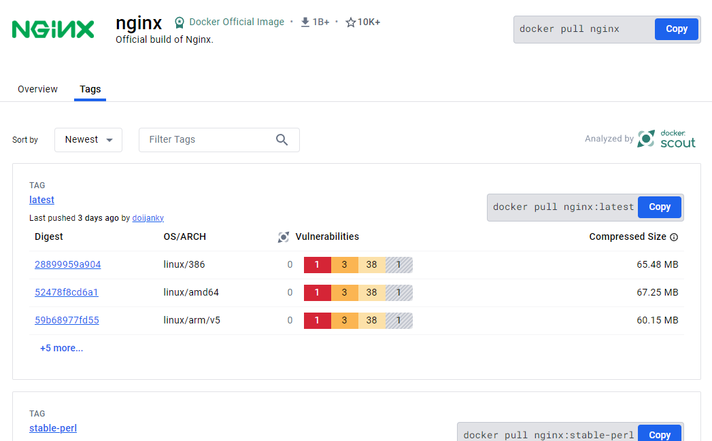Click the OS/ARCH column header

coord(184,237)
